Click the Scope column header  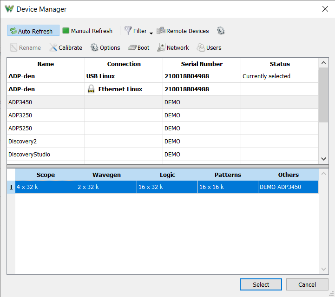[x=46, y=175]
